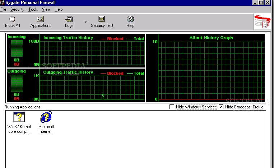Viewport: 274px width, 168px height.
Task: Enable Hide Windows Services checkbox
Action: point(172,107)
